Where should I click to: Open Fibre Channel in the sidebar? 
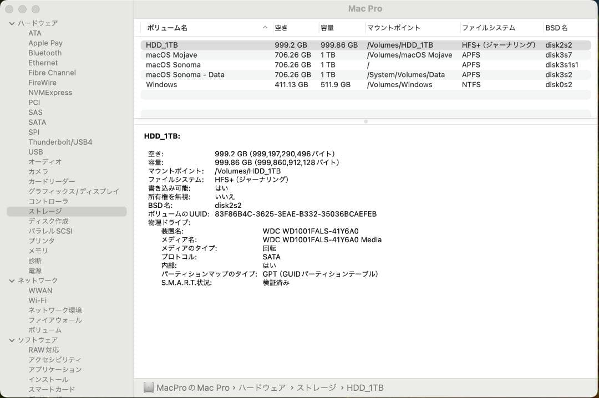click(52, 73)
